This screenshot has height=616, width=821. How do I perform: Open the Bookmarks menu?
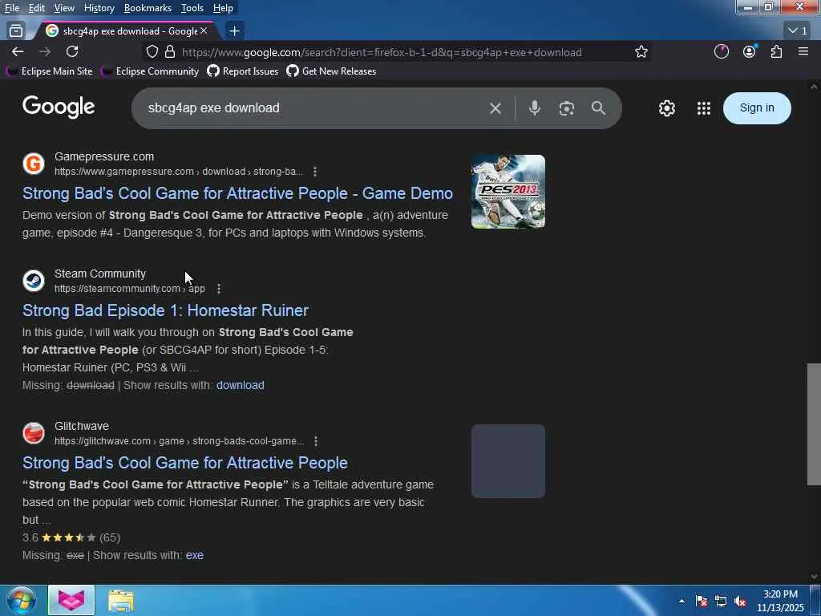[x=148, y=8]
